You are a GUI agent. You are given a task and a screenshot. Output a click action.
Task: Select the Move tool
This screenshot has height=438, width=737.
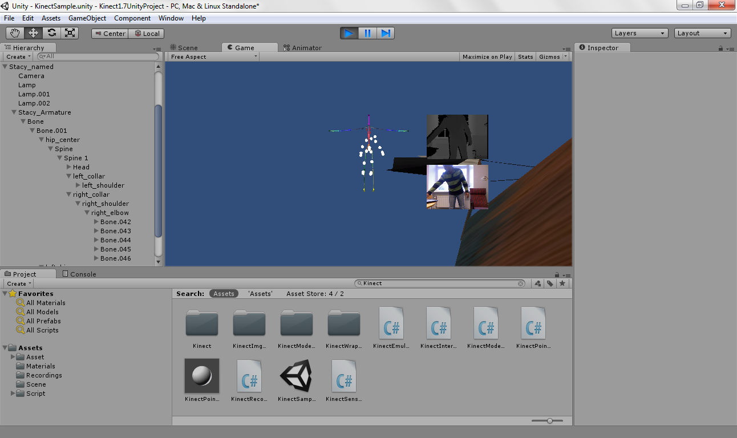tap(33, 33)
